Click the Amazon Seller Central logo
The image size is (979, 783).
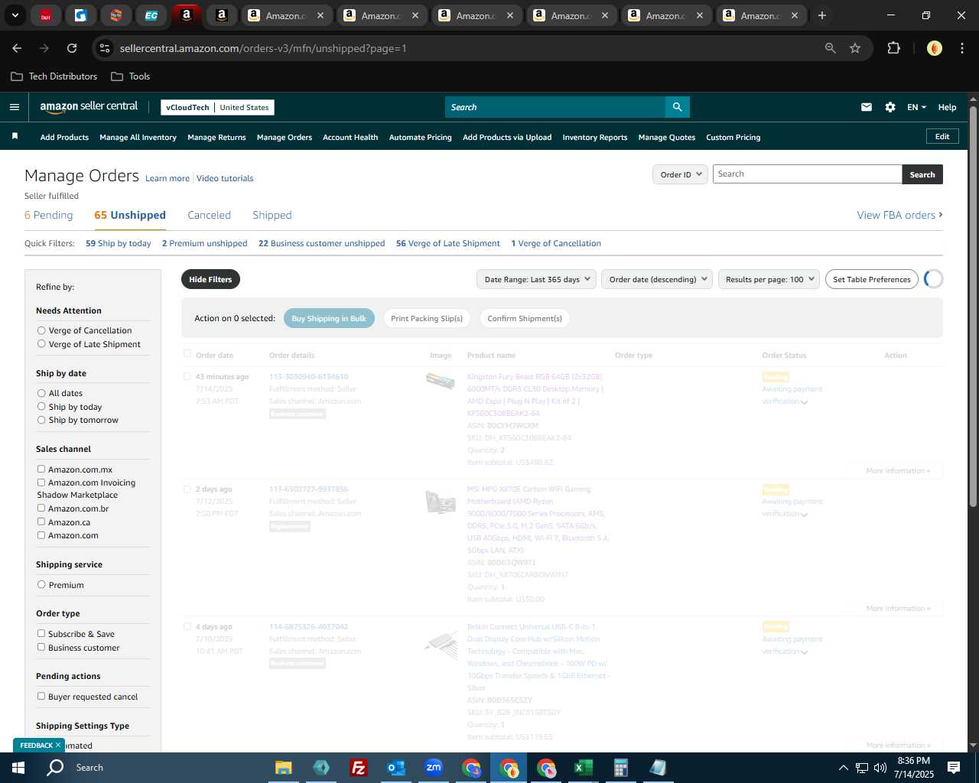tap(89, 107)
